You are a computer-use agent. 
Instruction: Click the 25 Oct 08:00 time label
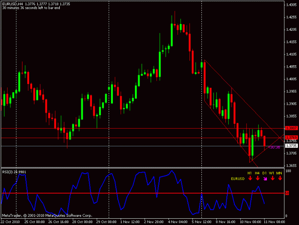tap(34, 222)
